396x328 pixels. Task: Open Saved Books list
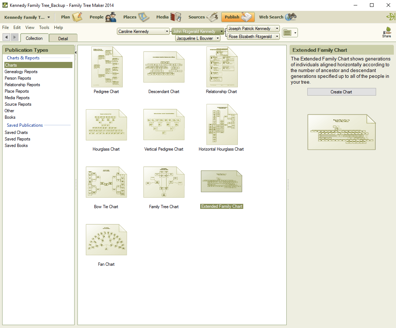16,146
